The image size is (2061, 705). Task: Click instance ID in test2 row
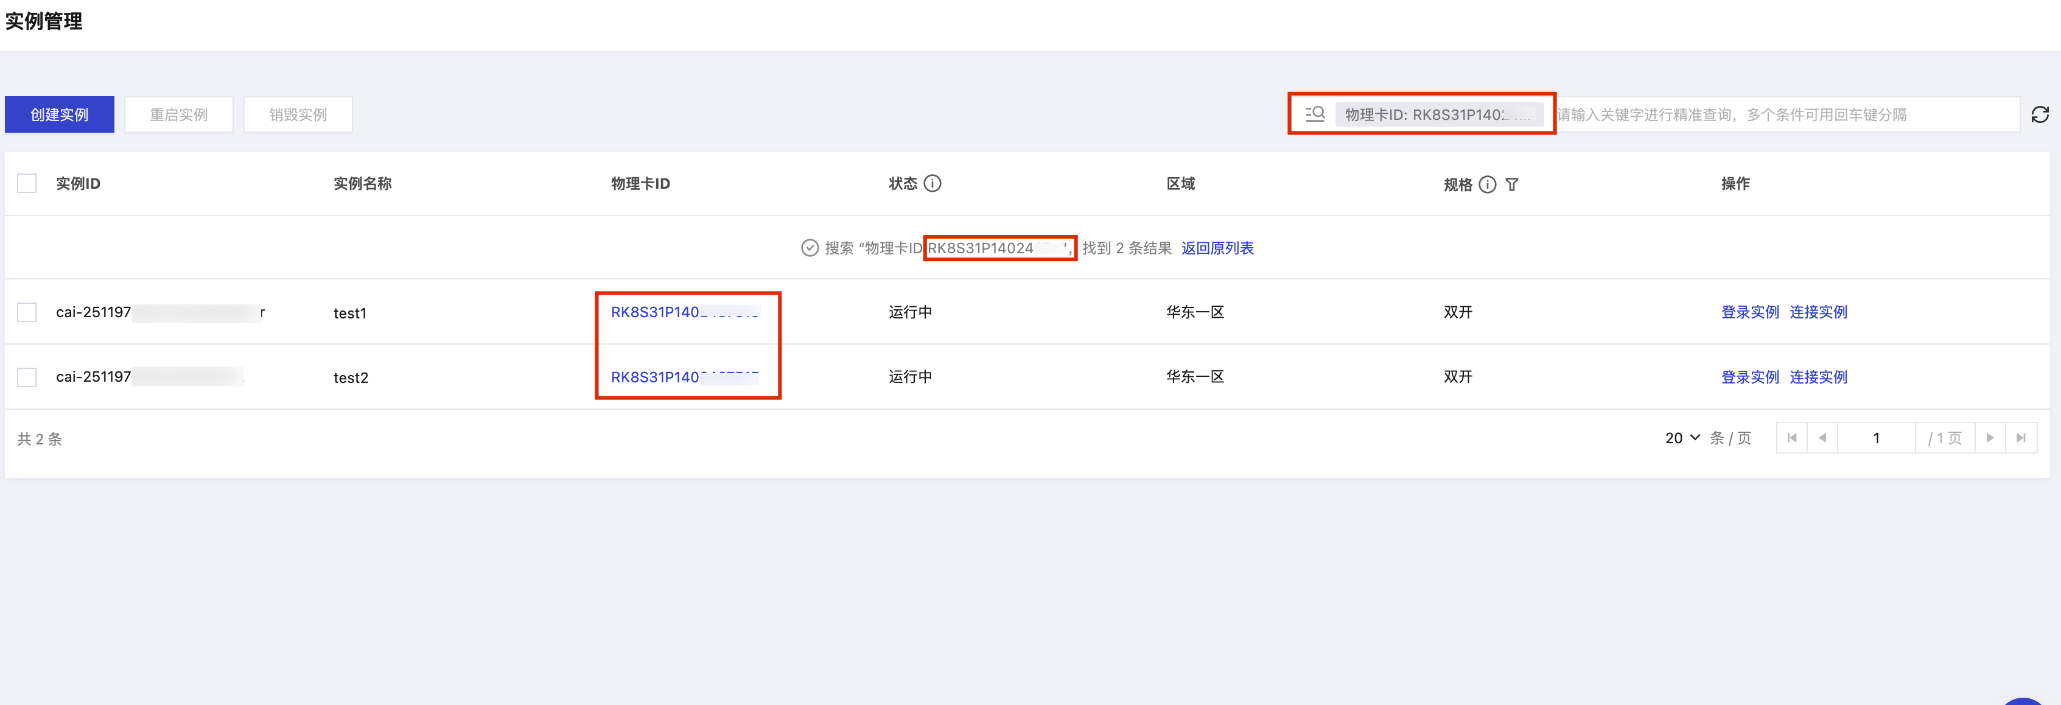[x=150, y=377]
